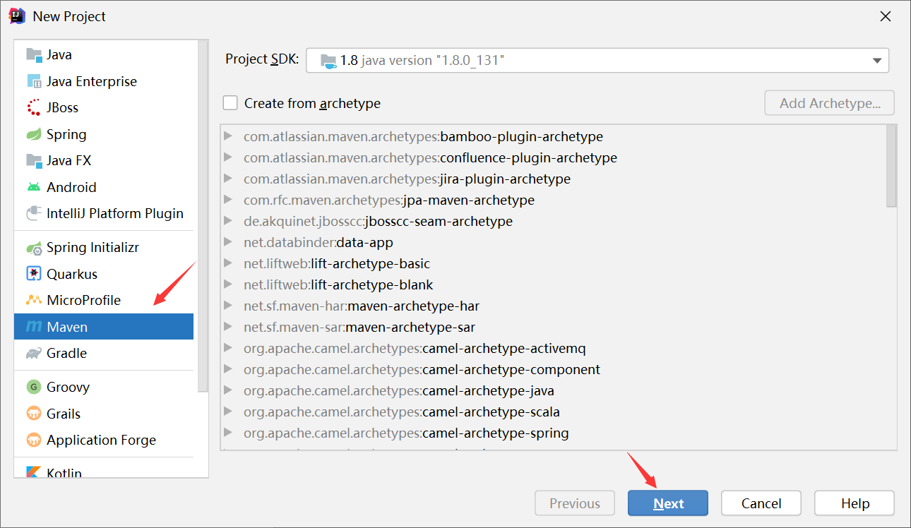This screenshot has height=528, width=911.
Task: Open Help for New Project
Action: (855, 503)
